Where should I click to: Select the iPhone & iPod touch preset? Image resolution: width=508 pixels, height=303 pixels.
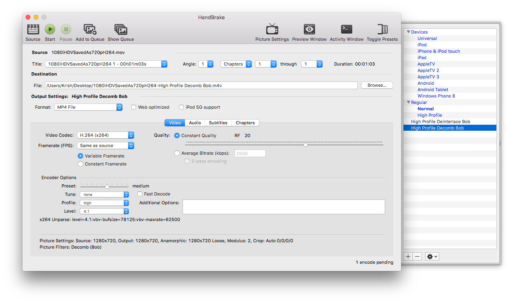coord(439,51)
